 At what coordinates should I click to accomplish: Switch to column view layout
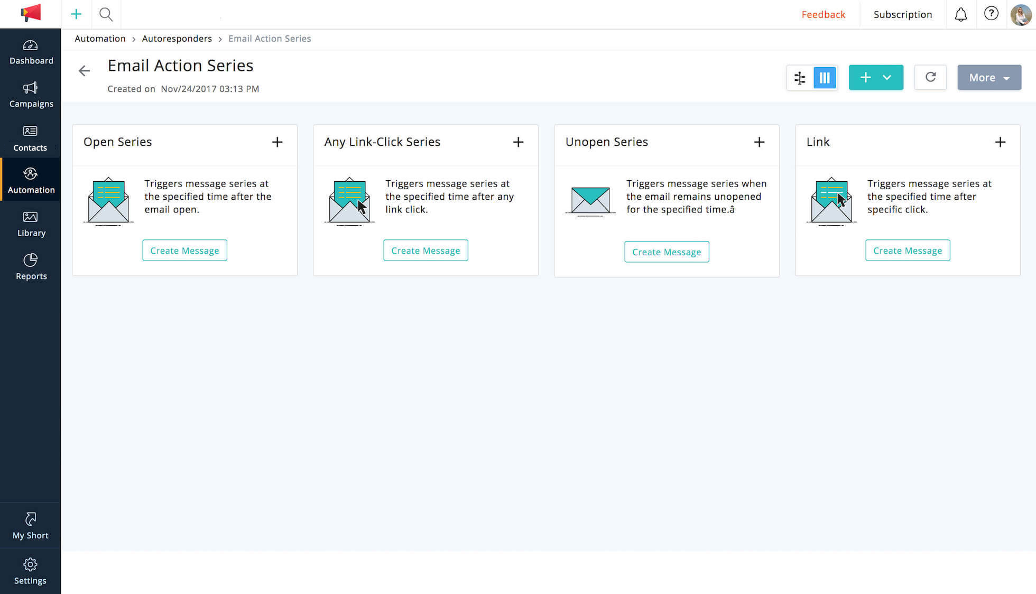click(825, 78)
